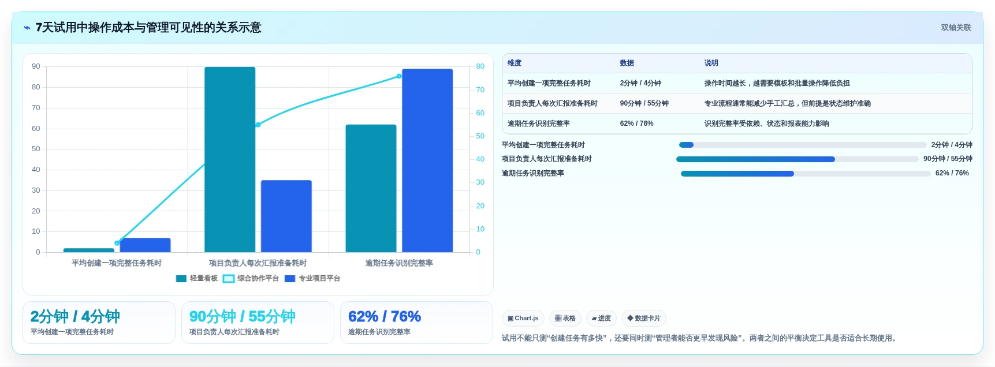Viewport: 995px width, 367px height.
Task: Click the 双轴关联 badge
Action: (956, 28)
